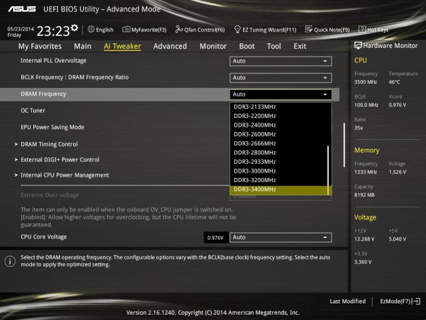
Task: Open Internal PLL Overvoltage dropdown
Action: 281,61
